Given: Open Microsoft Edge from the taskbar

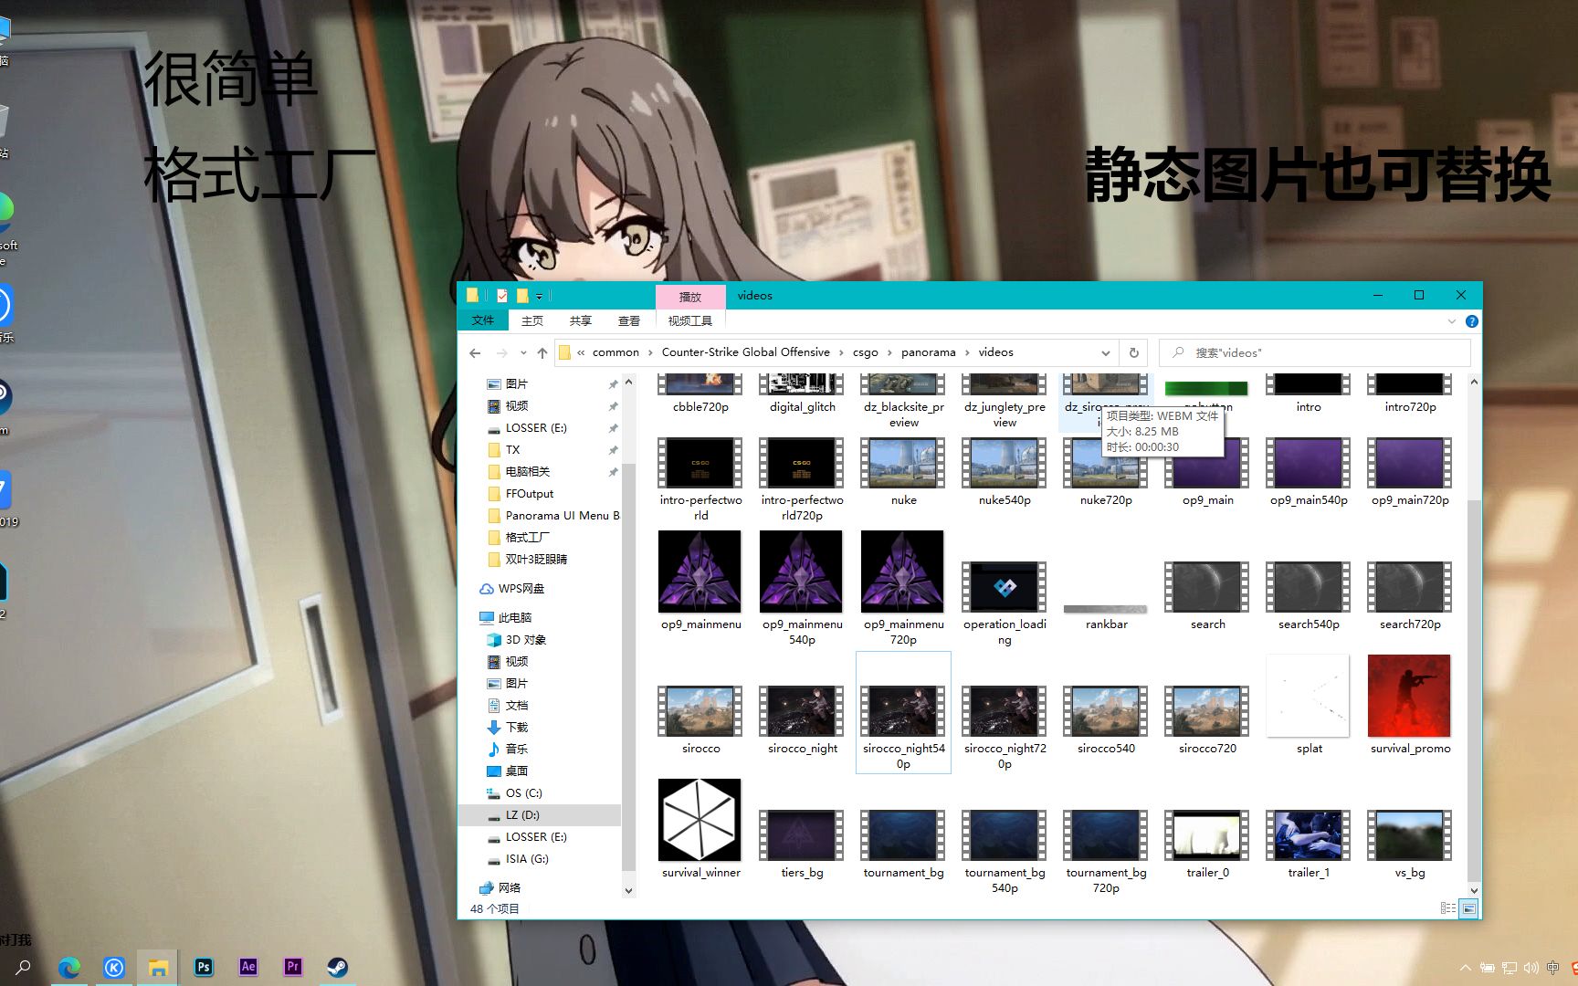Looking at the screenshot, I should (x=69, y=967).
